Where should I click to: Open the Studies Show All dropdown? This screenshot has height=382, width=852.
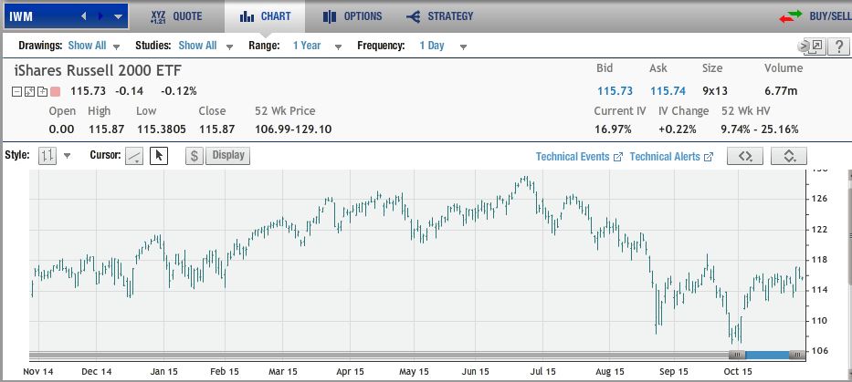[205, 46]
